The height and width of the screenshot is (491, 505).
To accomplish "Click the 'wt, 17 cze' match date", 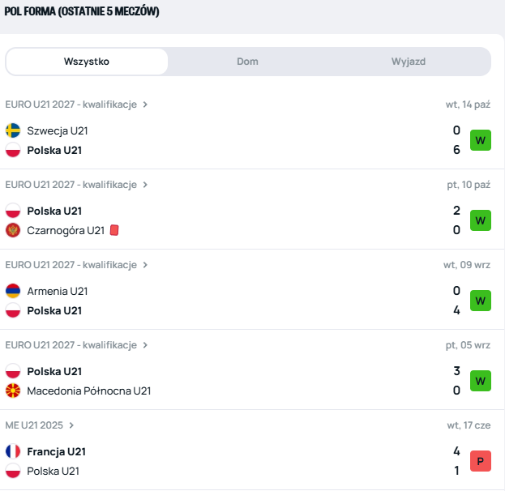I will point(468,425).
